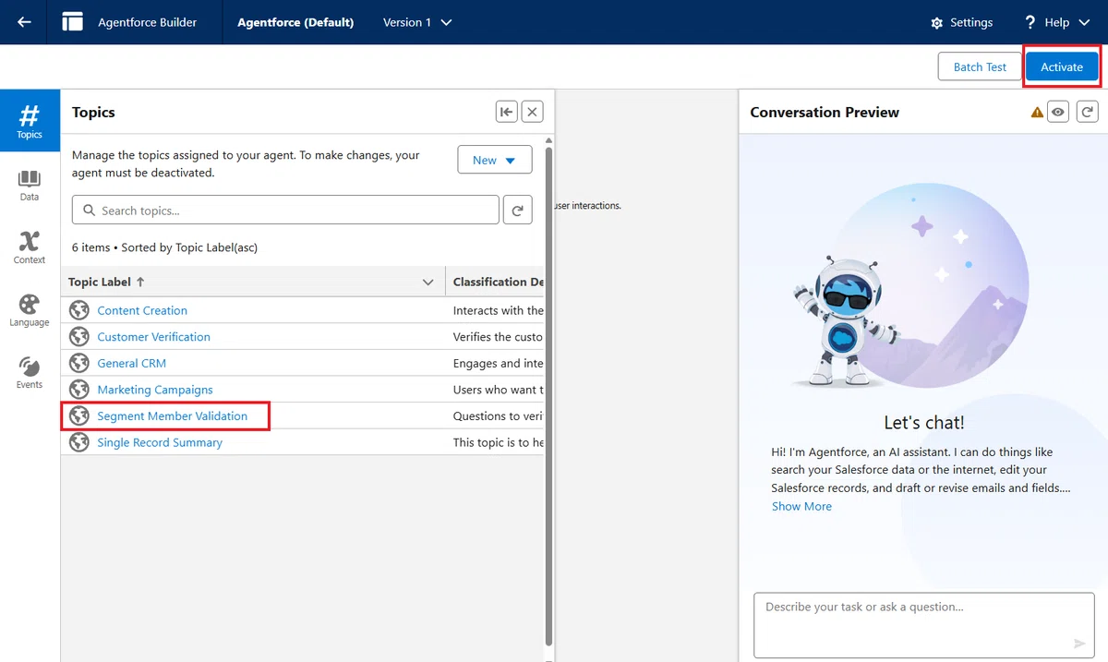The image size is (1108, 662).
Task: Close the Topics panel
Action: pyautogui.click(x=532, y=112)
